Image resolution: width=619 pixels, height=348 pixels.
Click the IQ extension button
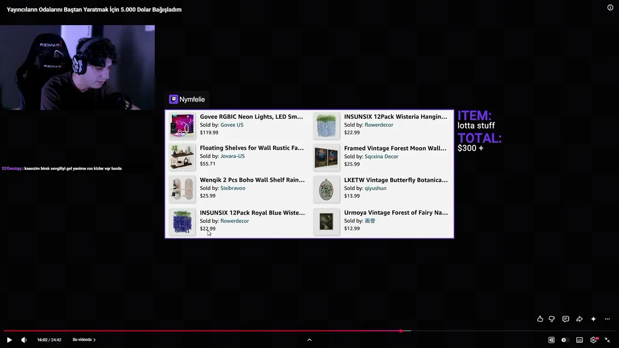pyautogui.click(x=551, y=340)
